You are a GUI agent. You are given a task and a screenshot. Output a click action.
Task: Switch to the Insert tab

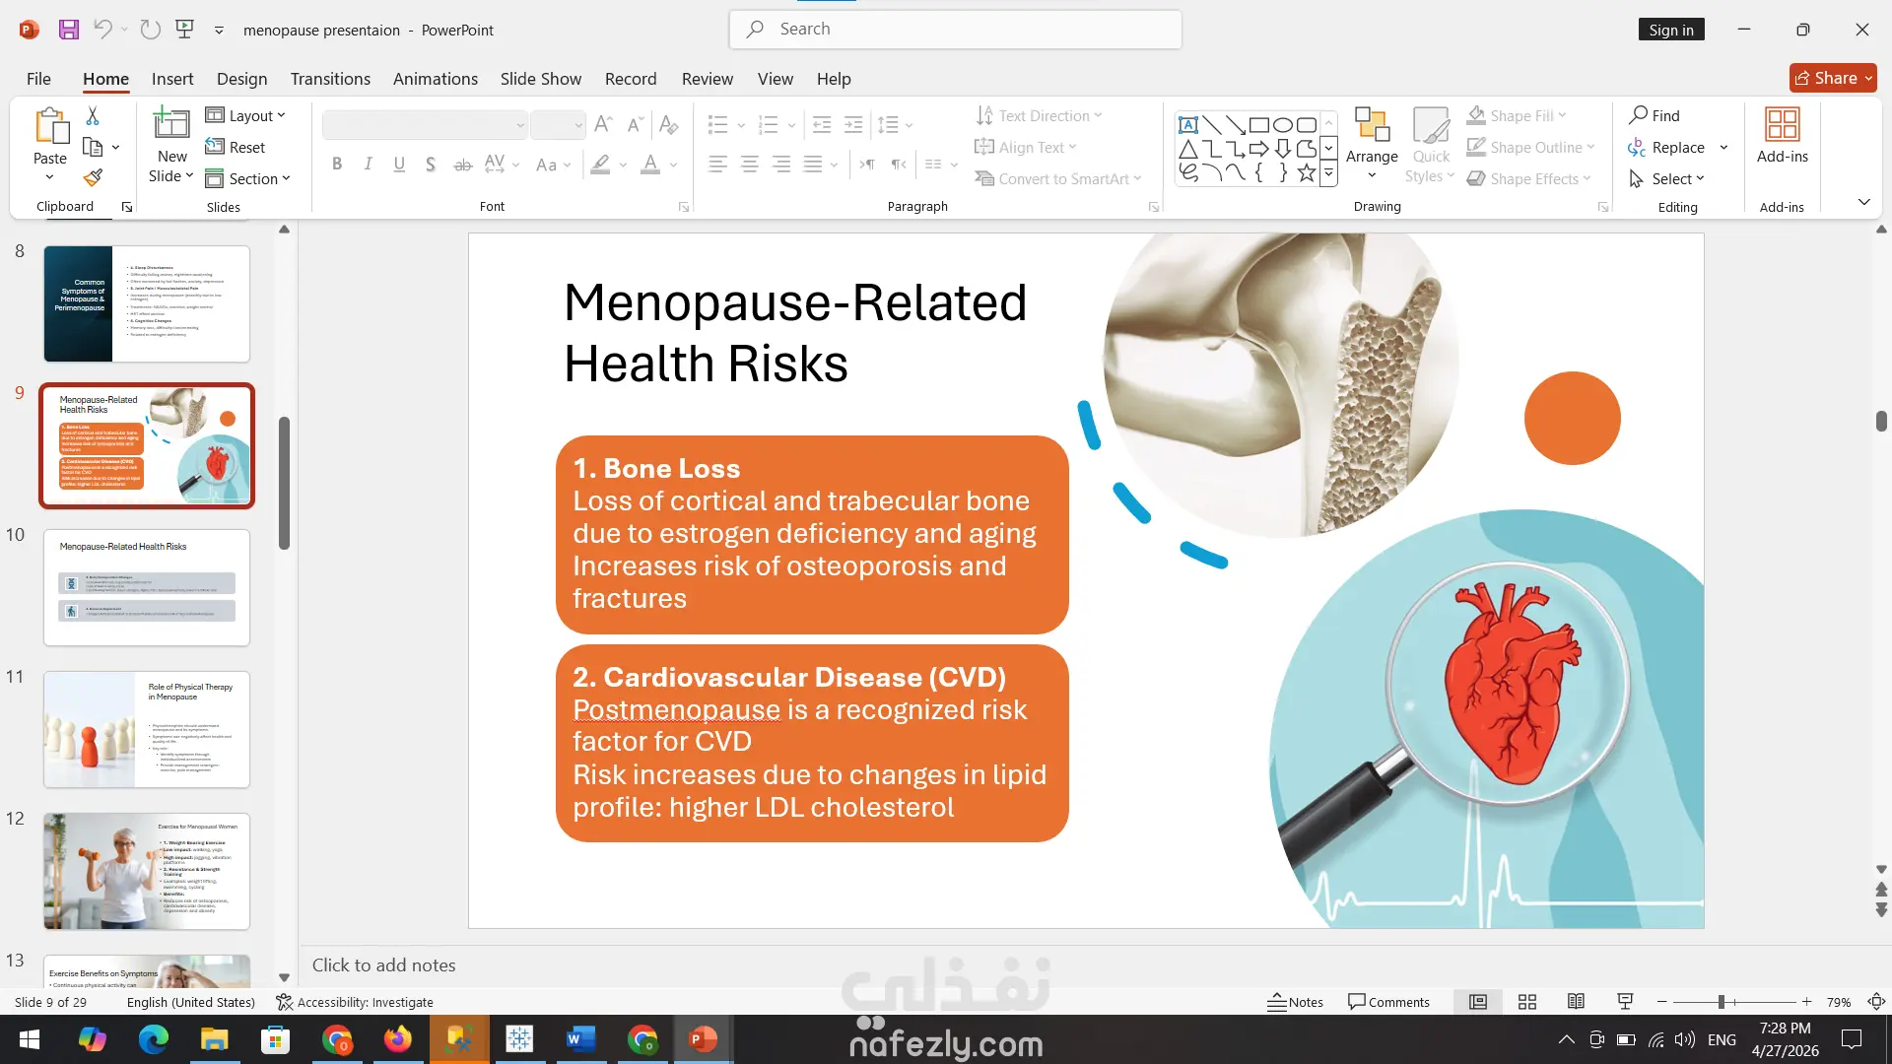172,79
